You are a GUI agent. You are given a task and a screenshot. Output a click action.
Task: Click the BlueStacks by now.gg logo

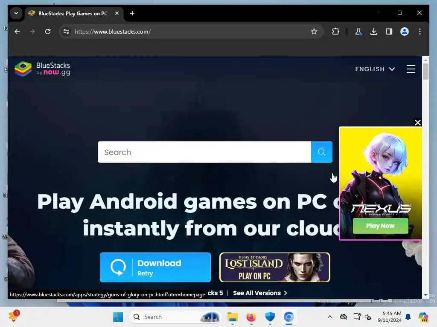point(42,69)
